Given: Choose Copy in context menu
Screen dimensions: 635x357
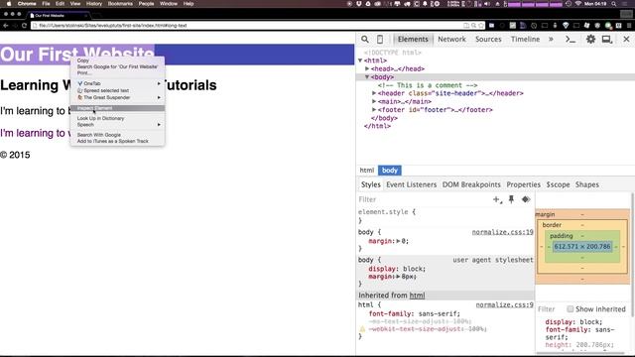Looking at the screenshot, I should pyautogui.click(x=117, y=60).
